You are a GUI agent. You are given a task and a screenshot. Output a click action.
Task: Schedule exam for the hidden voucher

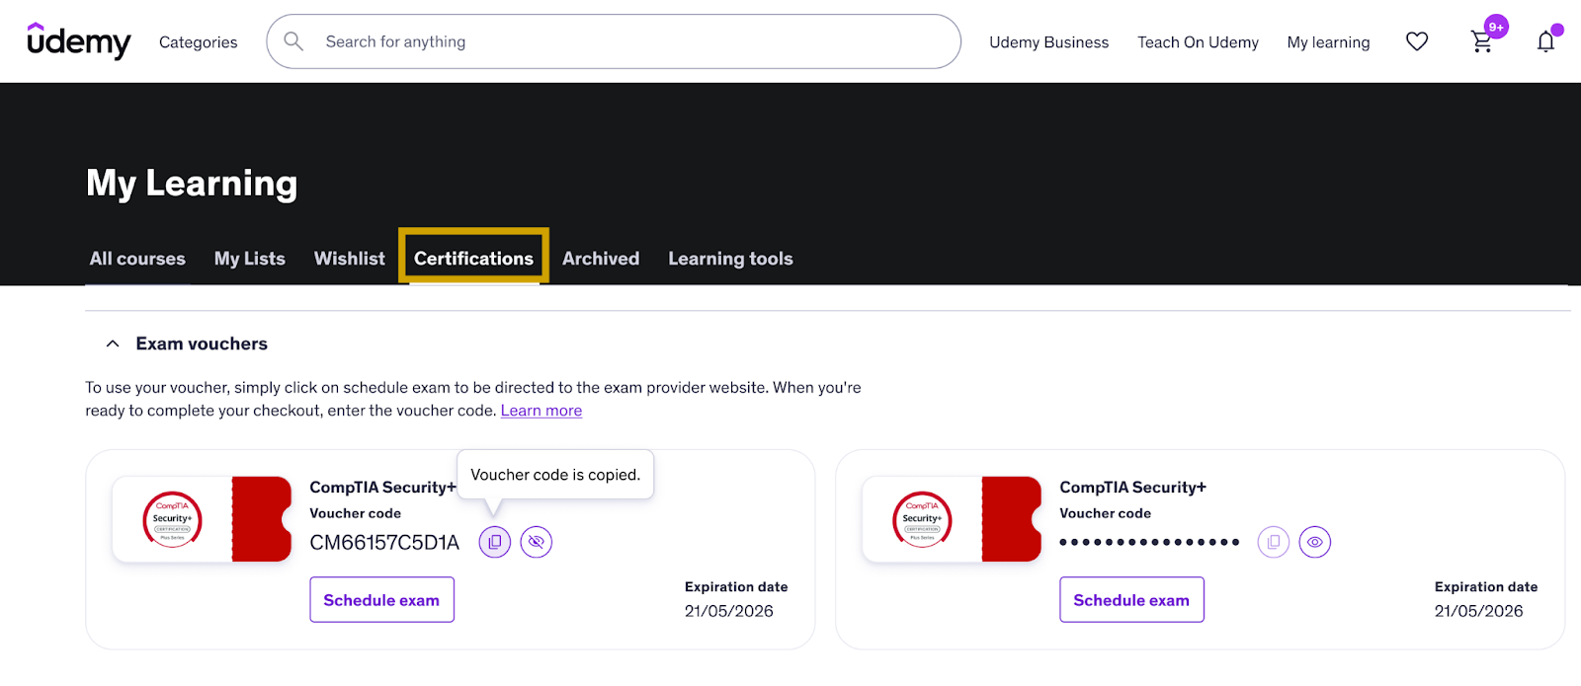1131,600
